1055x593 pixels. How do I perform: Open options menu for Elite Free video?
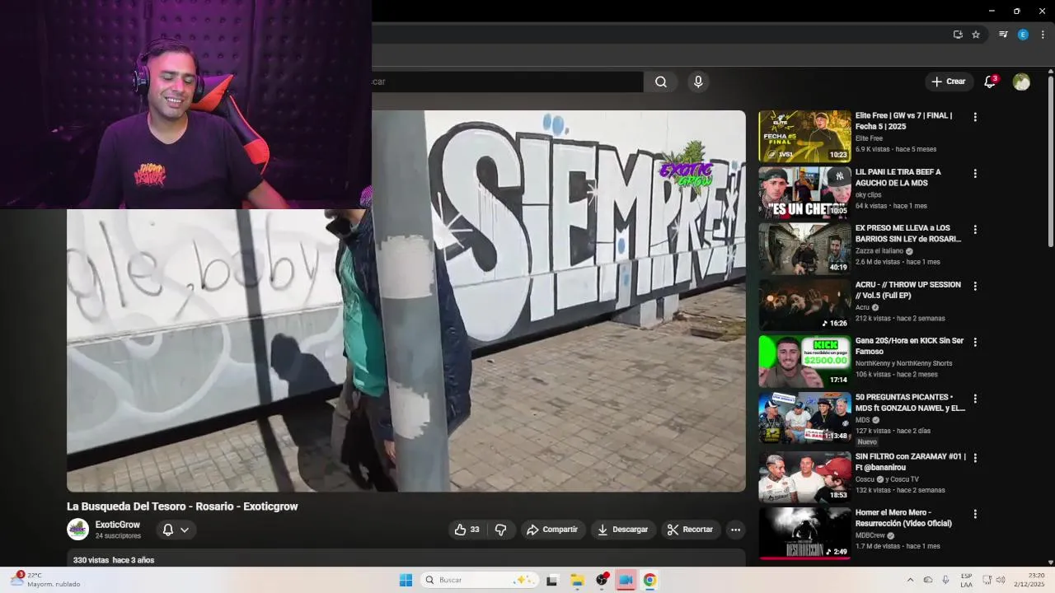tap(975, 117)
